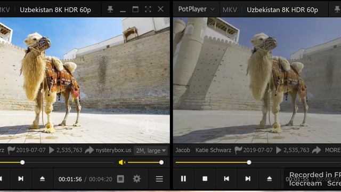Click the eject/open file button in left player
Viewport: 341px width, 192px height.
coord(43,179)
